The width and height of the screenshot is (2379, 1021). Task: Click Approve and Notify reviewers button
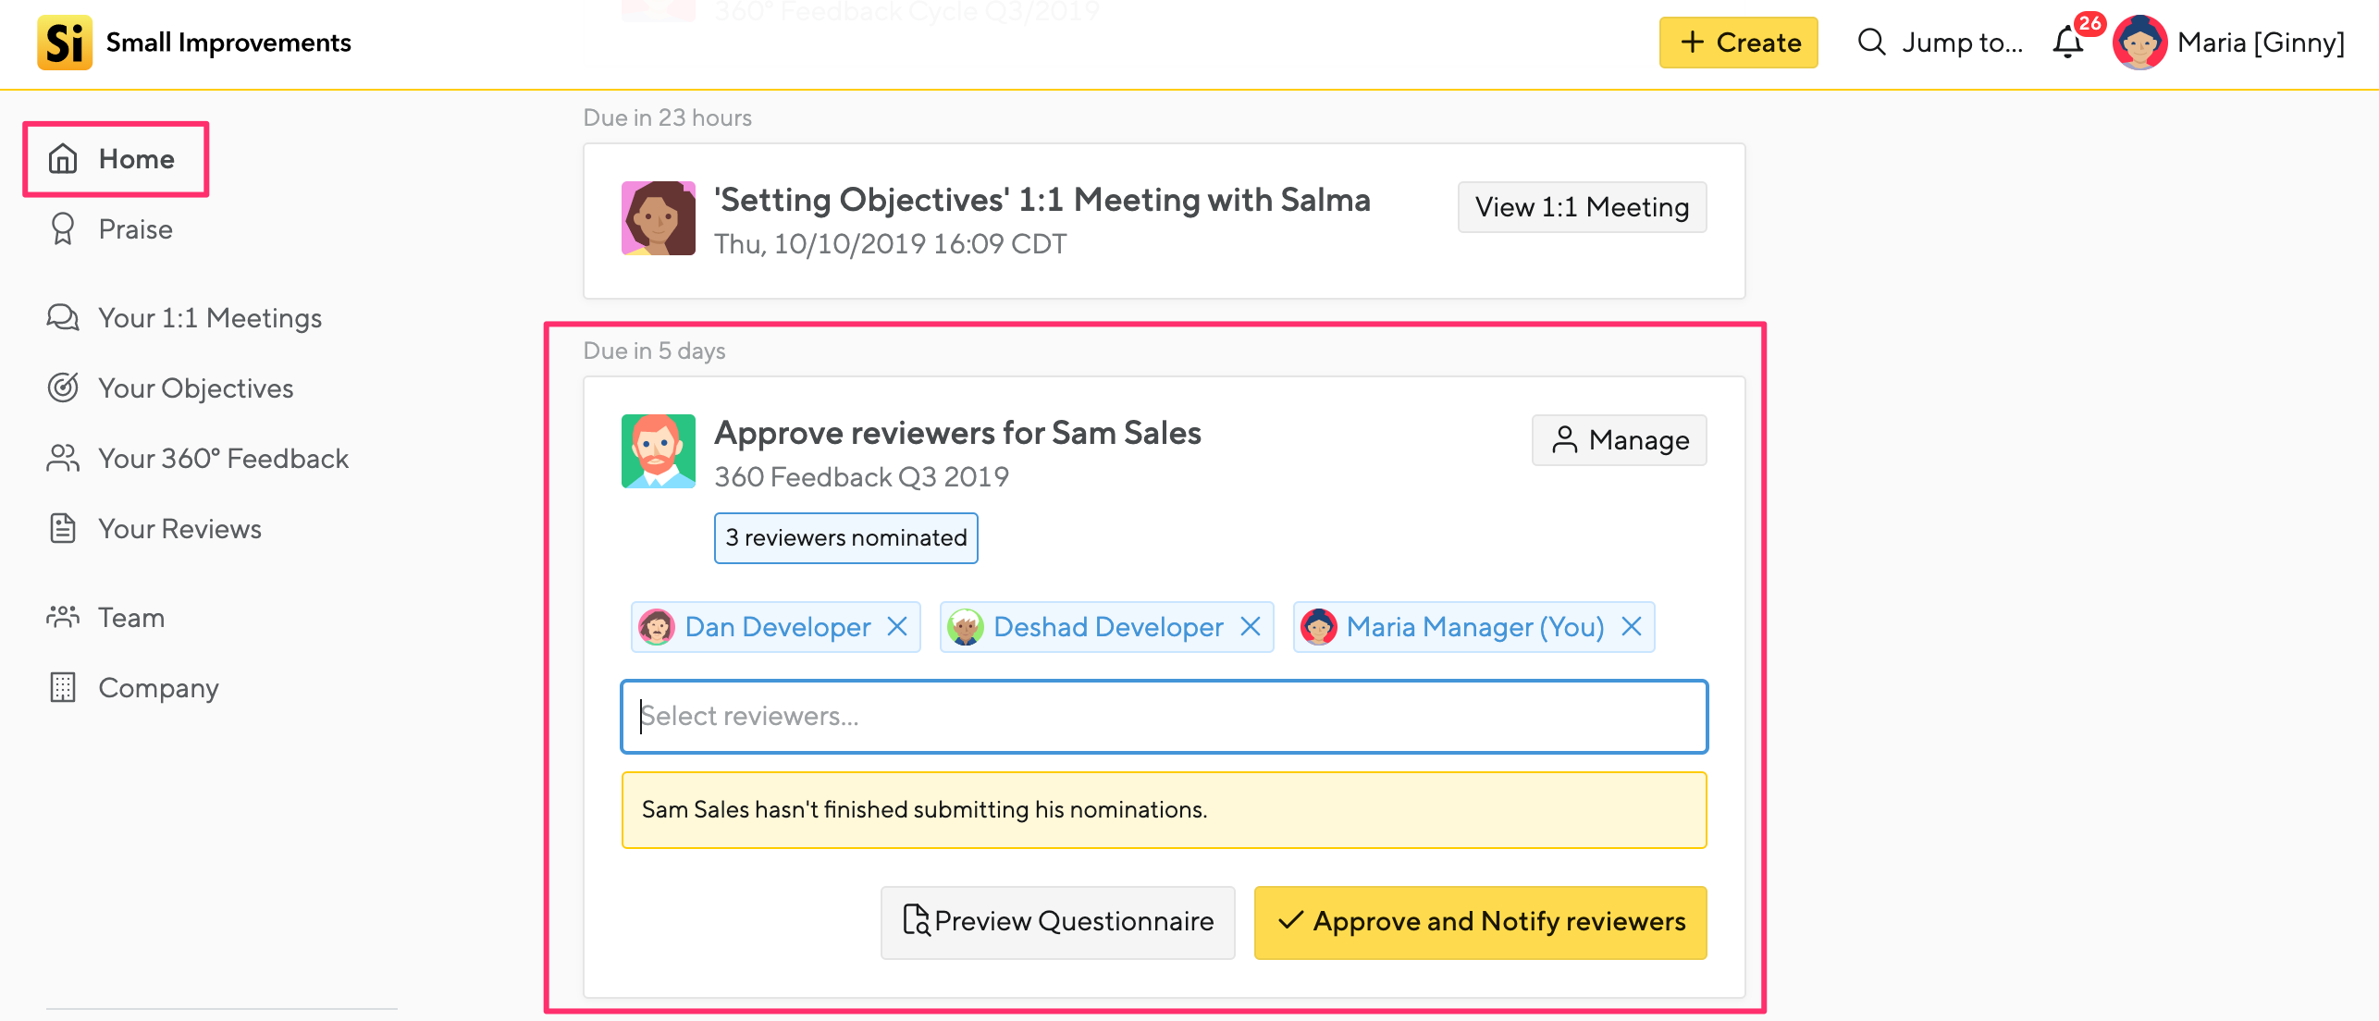1480,922
